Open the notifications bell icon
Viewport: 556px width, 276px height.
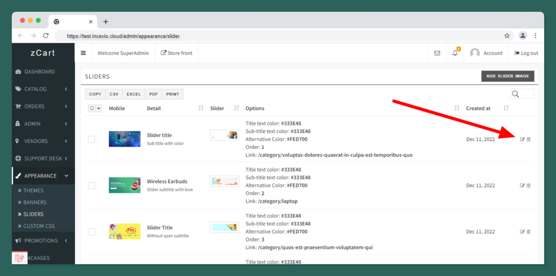coord(455,53)
